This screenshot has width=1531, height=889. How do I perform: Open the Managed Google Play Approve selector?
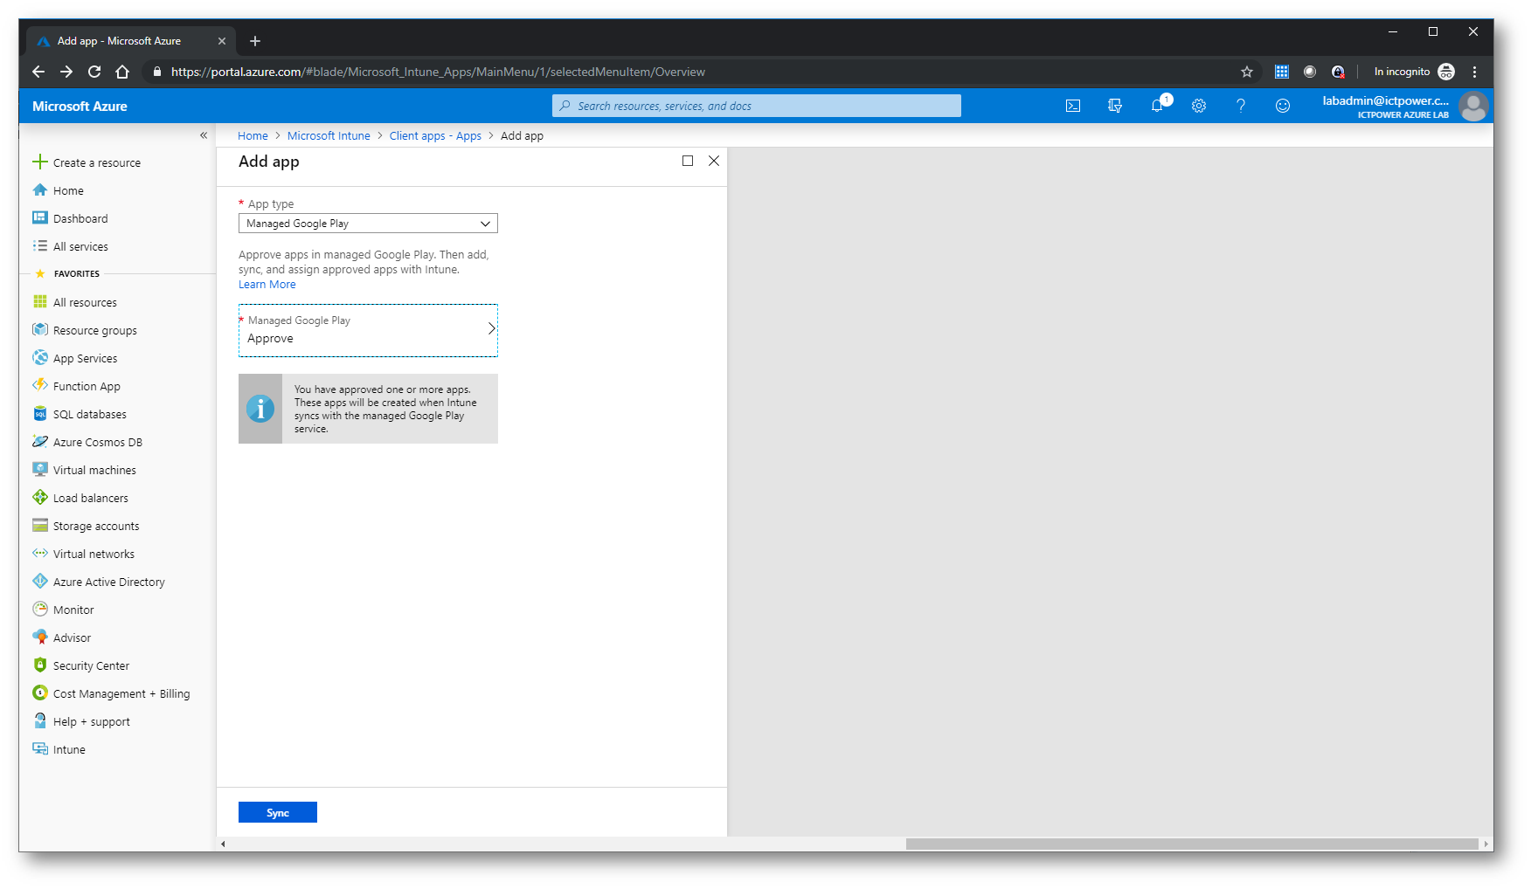pos(368,330)
